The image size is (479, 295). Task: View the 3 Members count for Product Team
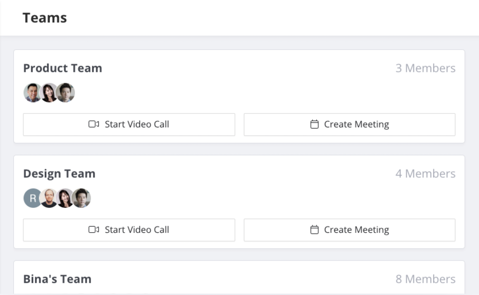(425, 68)
